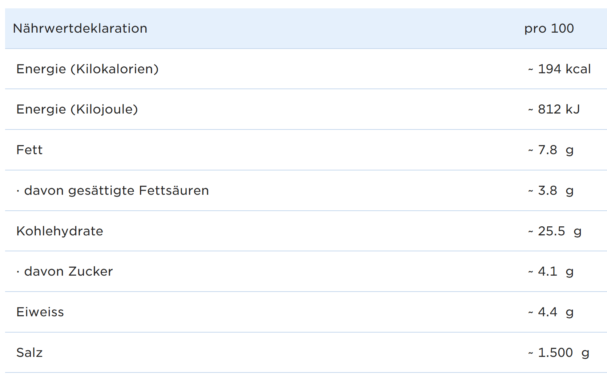Click the tilde before 194 kcal

tap(531, 69)
